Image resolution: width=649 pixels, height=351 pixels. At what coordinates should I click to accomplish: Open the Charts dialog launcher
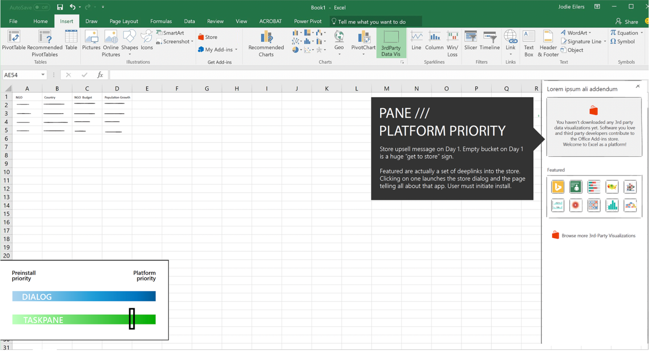[x=402, y=62]
